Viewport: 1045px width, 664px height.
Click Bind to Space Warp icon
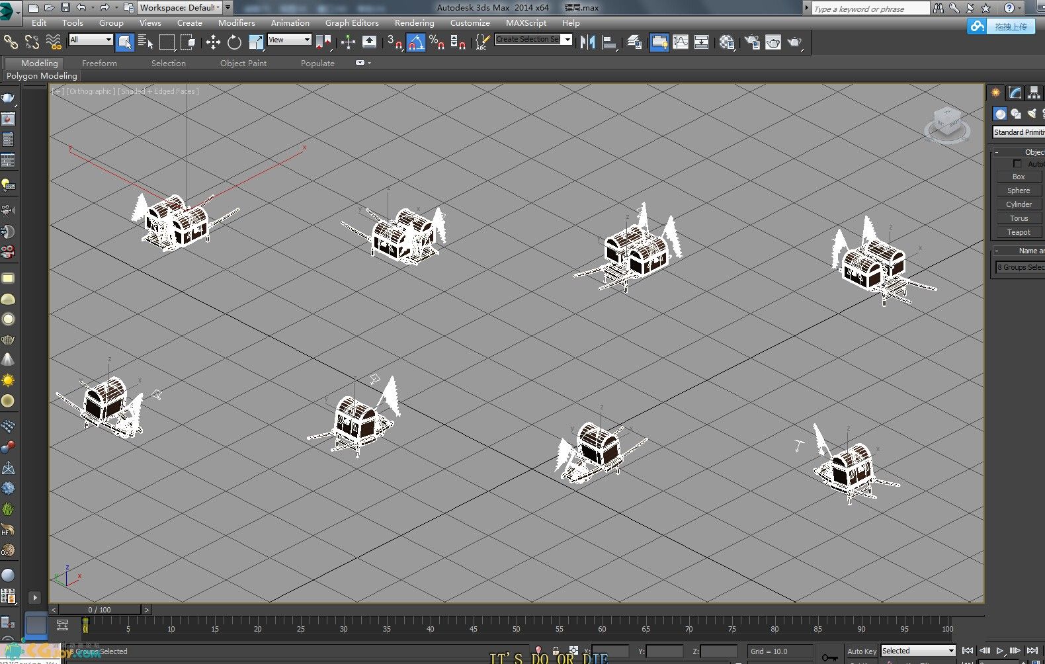coord(54,42)
